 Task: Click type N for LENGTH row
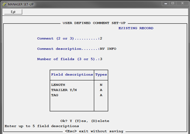[101, 85]
